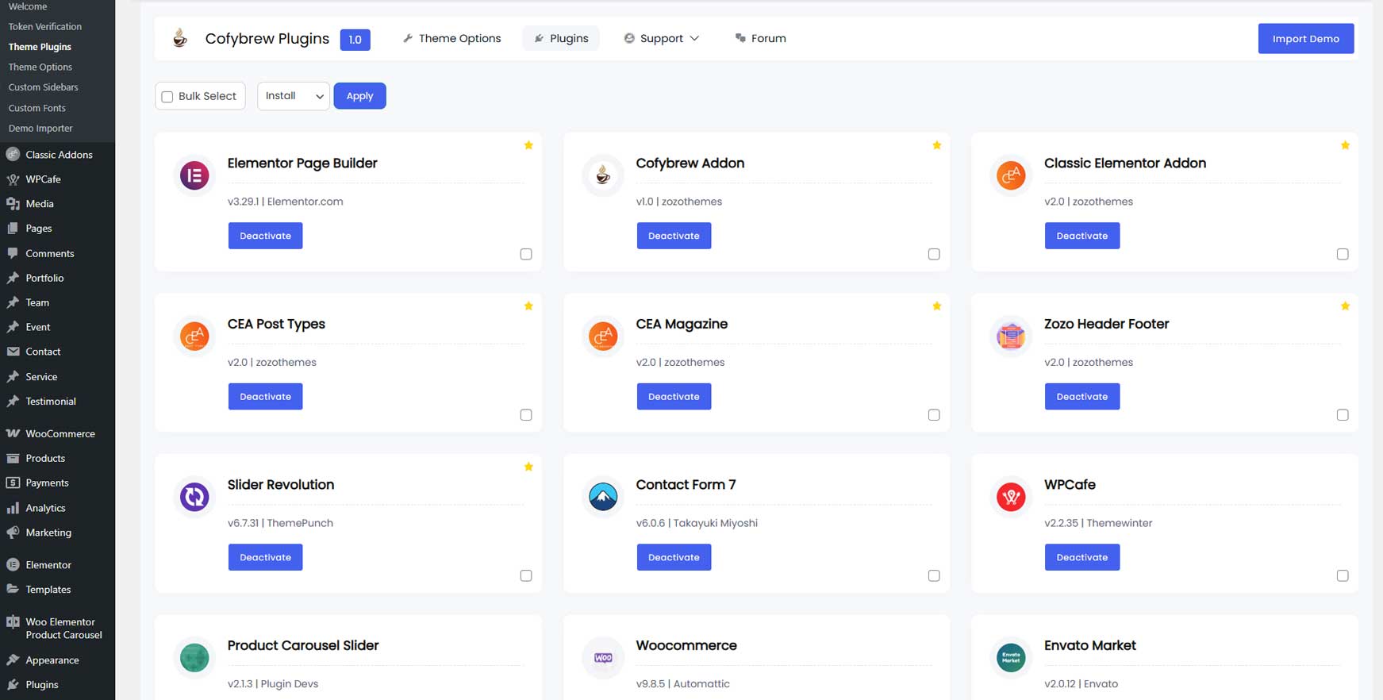Click the Zozo Header Footer plugin icon
This screenshot has width=1383, height=700.
click(1011, 337)
